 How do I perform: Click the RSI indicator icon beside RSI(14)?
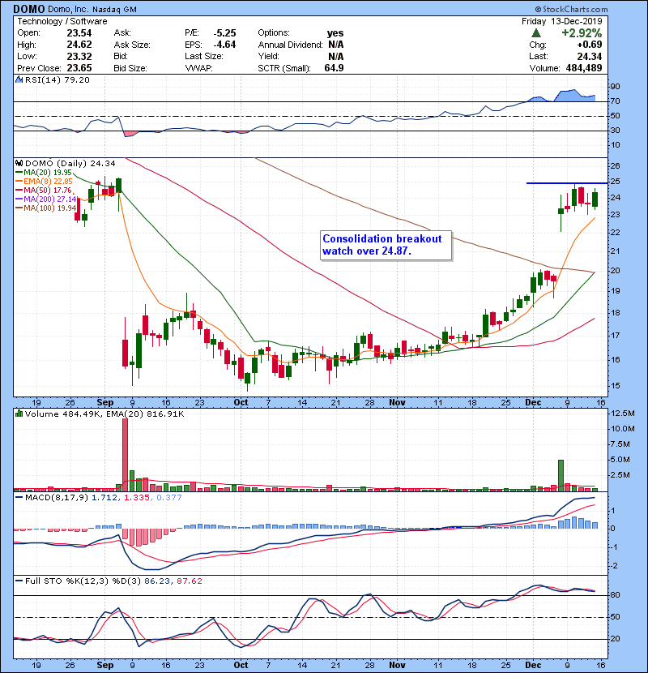coord(19,79)
